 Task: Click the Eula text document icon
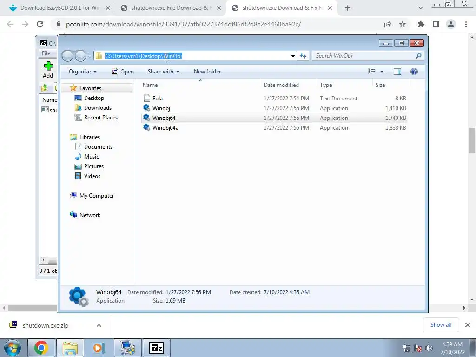click(147, 98)
